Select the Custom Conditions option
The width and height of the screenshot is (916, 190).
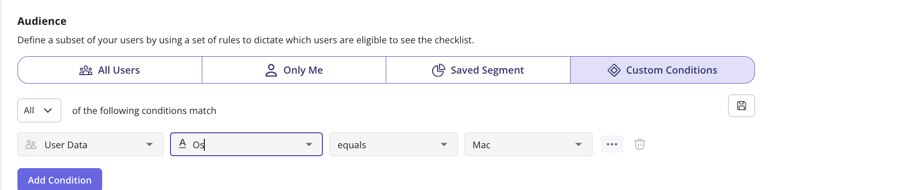click(662, 70)
